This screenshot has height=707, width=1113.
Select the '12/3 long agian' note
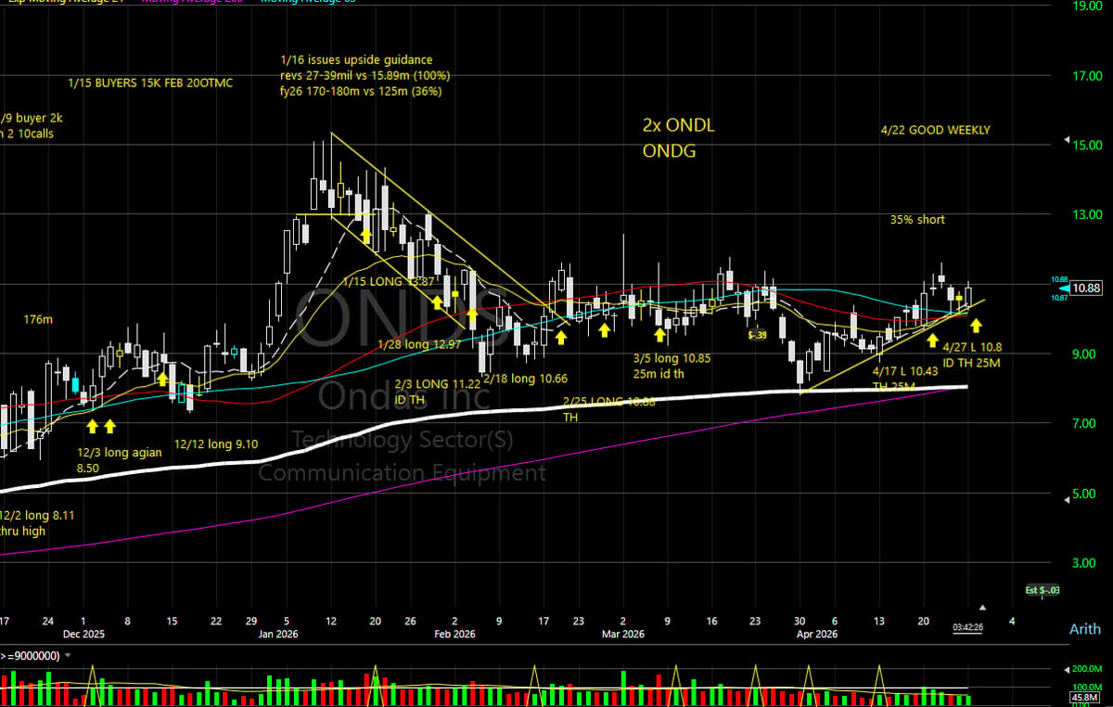tap(119, 453)
